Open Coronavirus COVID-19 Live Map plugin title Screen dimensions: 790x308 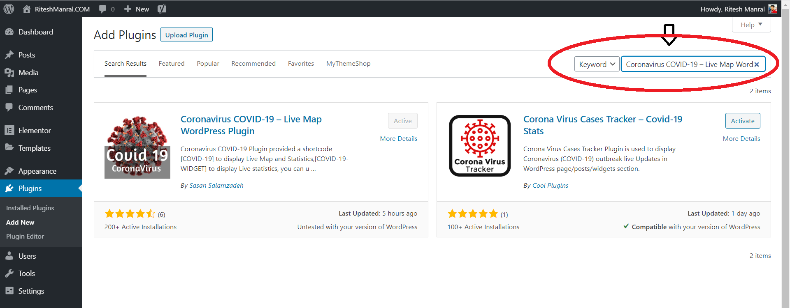click(x=251, y=125)
